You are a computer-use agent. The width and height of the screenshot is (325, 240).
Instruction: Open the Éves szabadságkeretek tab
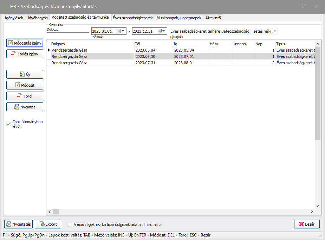[132, 18]
